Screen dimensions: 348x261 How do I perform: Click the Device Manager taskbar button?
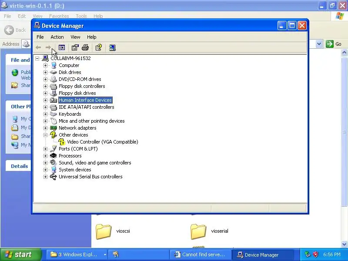point(263,254)
